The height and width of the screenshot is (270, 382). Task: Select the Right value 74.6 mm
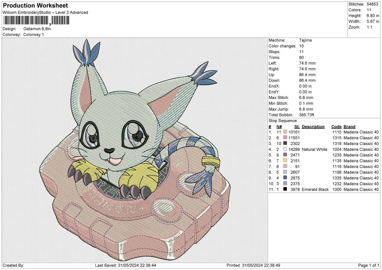307,69
